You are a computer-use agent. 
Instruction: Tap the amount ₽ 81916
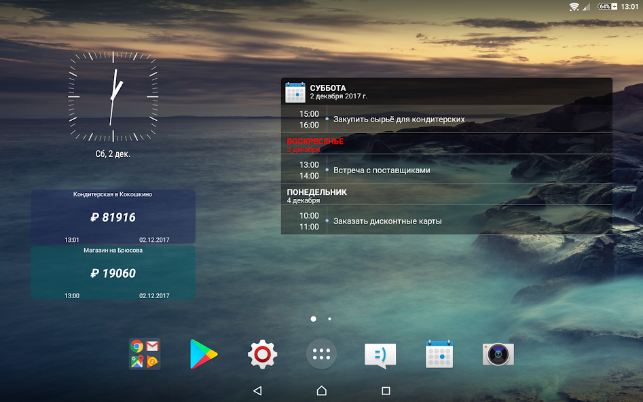click(113, 217)
